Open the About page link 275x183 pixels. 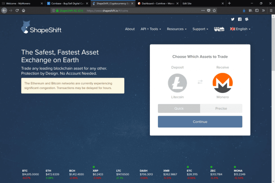pyautogui.click(x=130, y=29)
